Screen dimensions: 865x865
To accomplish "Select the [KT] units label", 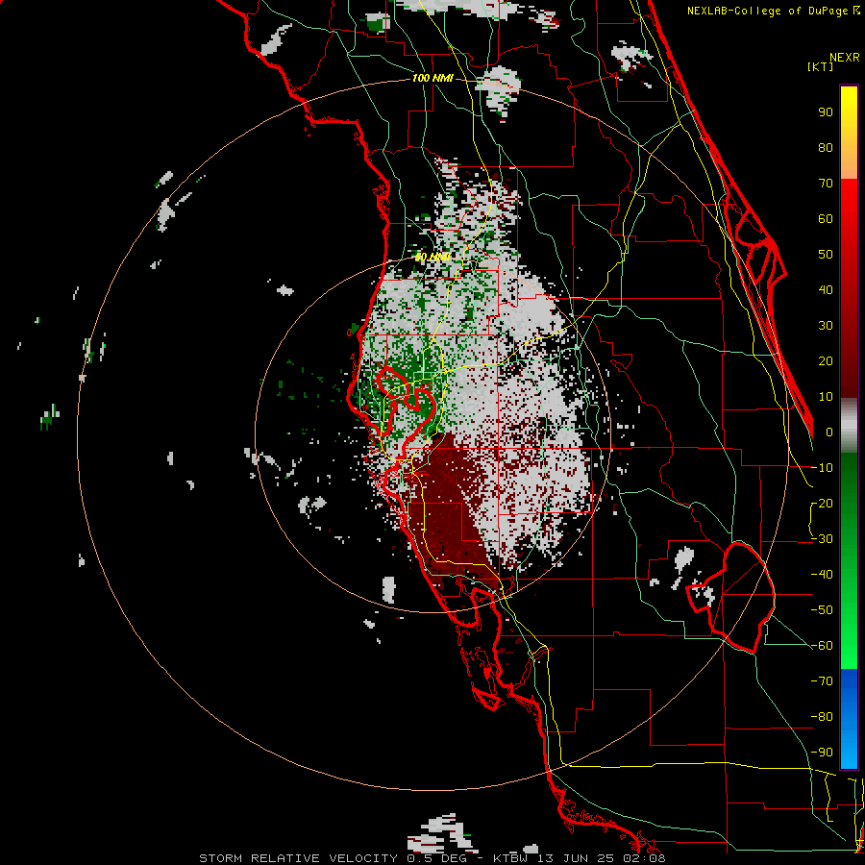I will coord(821,66).
